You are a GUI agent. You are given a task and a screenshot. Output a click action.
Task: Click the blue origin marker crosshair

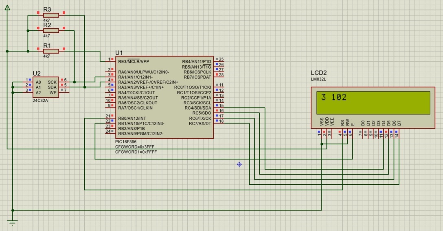(x=239, y=164)
